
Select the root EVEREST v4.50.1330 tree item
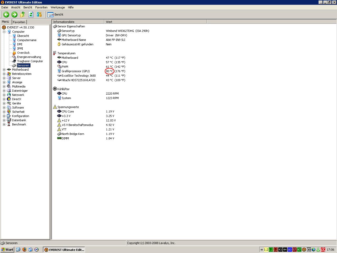(x=21, y=27)
